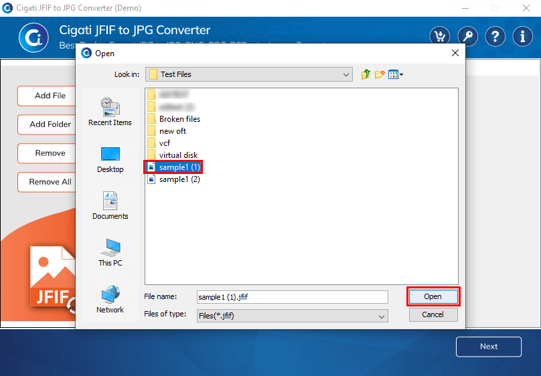Select the Broken files folder
The image size is (541, 376).
(x=173, y=119)
